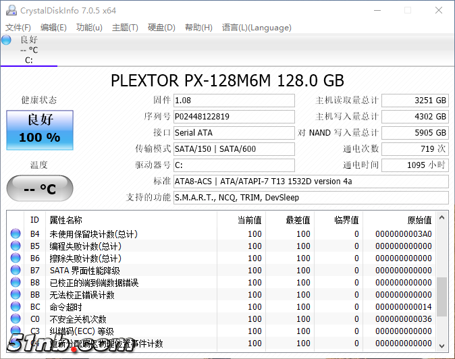Click the transfer mode field SATA/150 | SATA/600

234,149
